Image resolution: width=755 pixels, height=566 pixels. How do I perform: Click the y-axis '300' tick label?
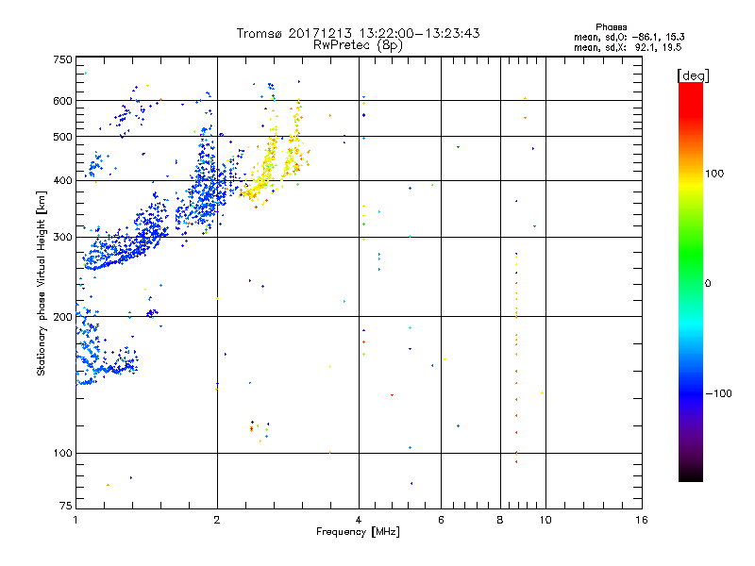tap(62, 238)
